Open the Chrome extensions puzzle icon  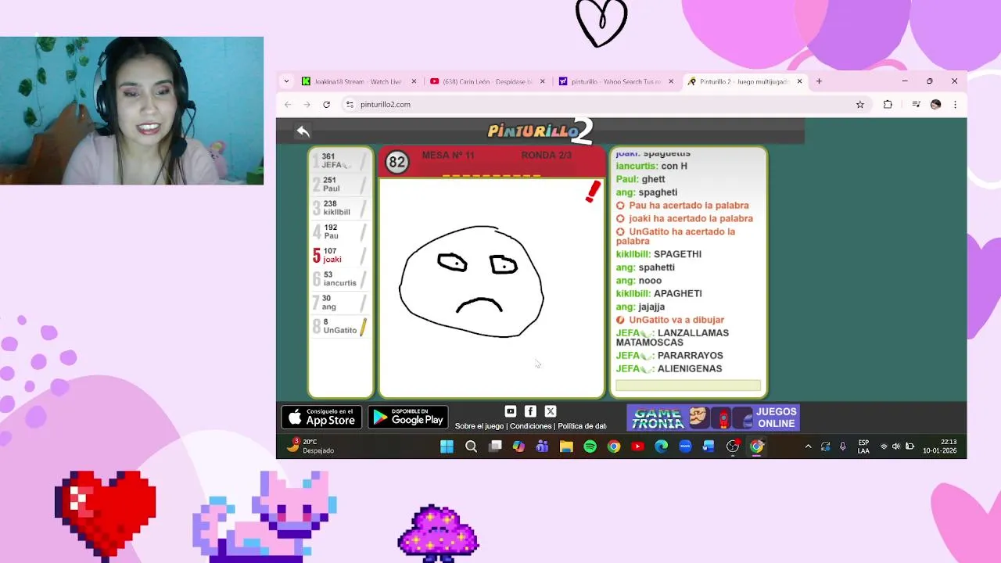[888, 105]
